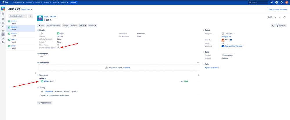The image size is (290, 120).
Task: Switch to the Work Log tab
Action: (59, 91)
